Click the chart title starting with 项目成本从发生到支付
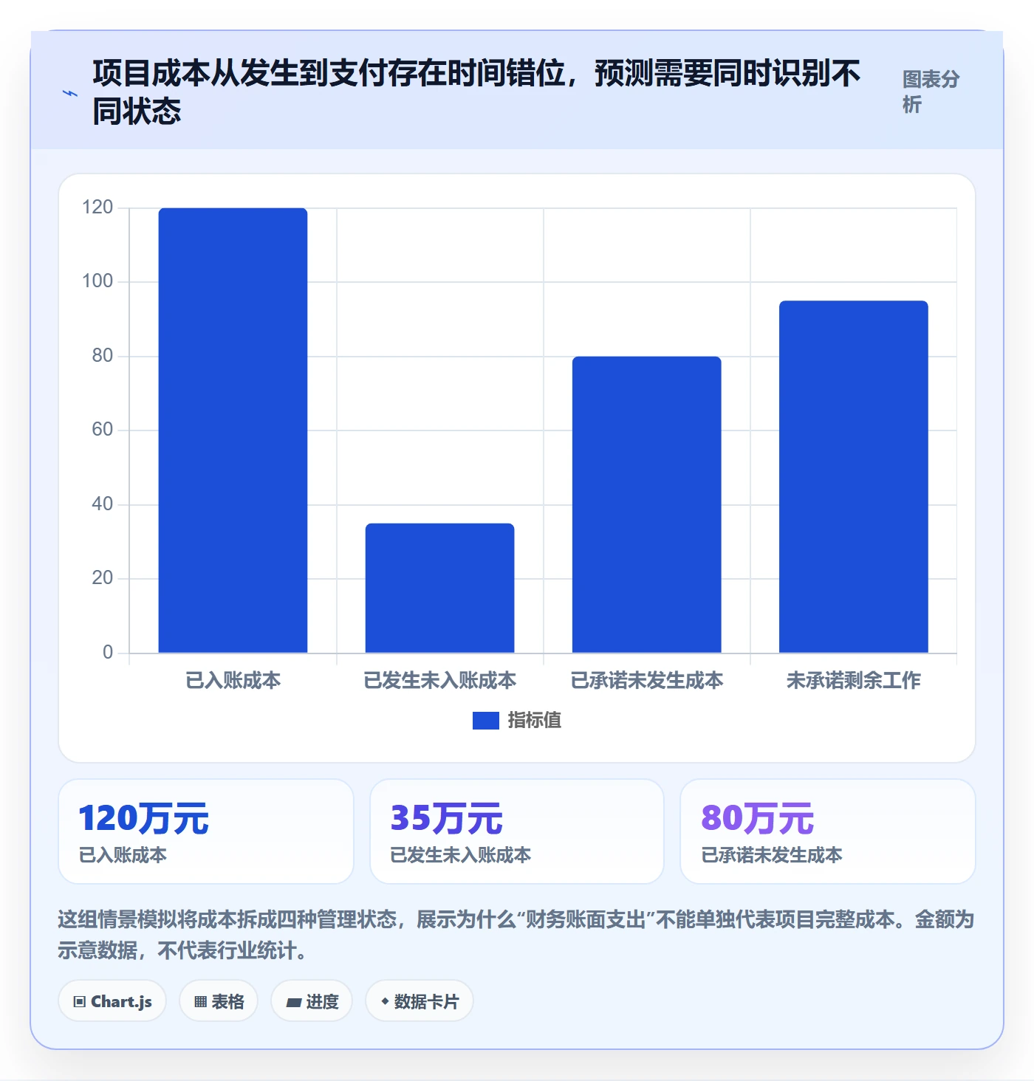Screen dimensions: 1034x1081 (476, 92)
